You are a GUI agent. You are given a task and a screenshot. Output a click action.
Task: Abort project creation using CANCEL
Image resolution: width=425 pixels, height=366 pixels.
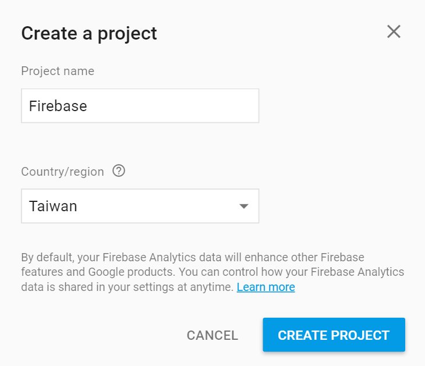point(212,335)
